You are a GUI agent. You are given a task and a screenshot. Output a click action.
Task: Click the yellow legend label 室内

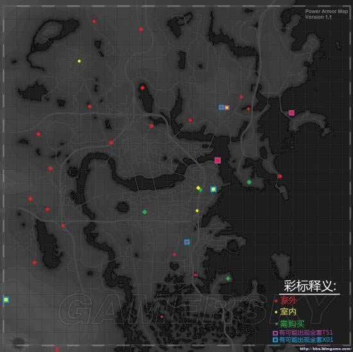pos(288,312)
